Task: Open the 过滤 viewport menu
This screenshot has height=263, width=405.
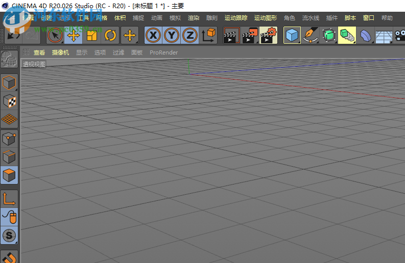Action: coord(118,52)
